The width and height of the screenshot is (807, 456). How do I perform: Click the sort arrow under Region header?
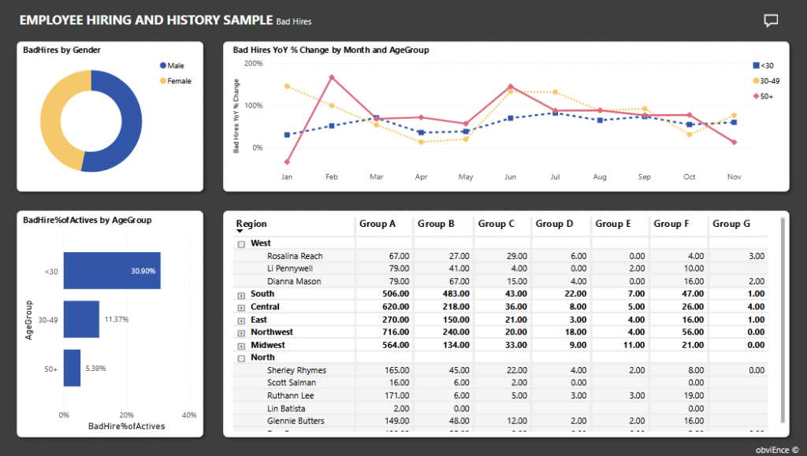[240, 232]
